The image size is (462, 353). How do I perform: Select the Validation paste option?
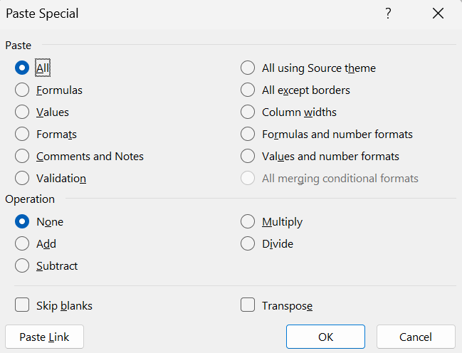pyautogui.click(x=22, y=179)
